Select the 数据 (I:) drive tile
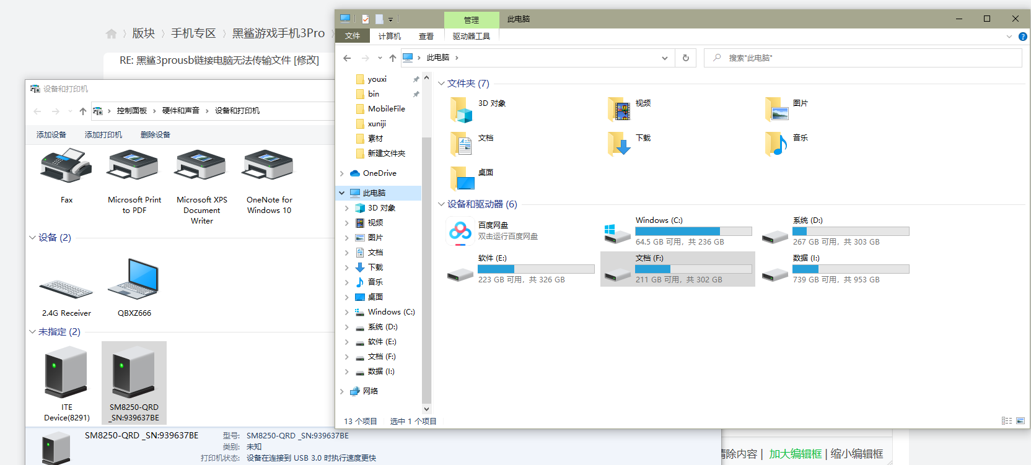This screenshot has width=1031, height=465. click(835, 269)
